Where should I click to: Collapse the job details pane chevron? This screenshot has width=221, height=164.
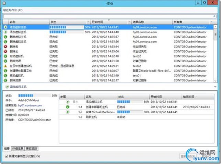(215, 87)
